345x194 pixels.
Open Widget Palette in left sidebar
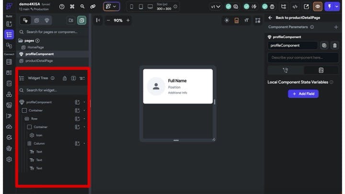[x=9, y=24]
